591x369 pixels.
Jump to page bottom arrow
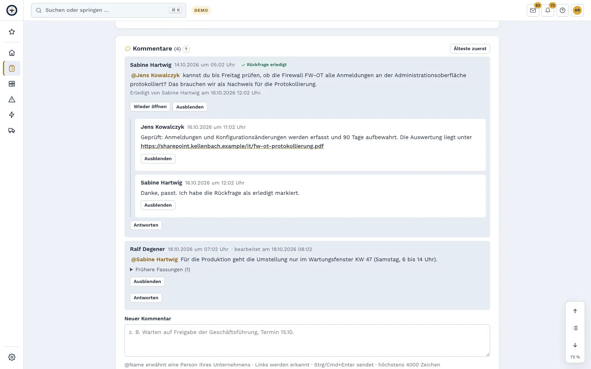(575, 345)
